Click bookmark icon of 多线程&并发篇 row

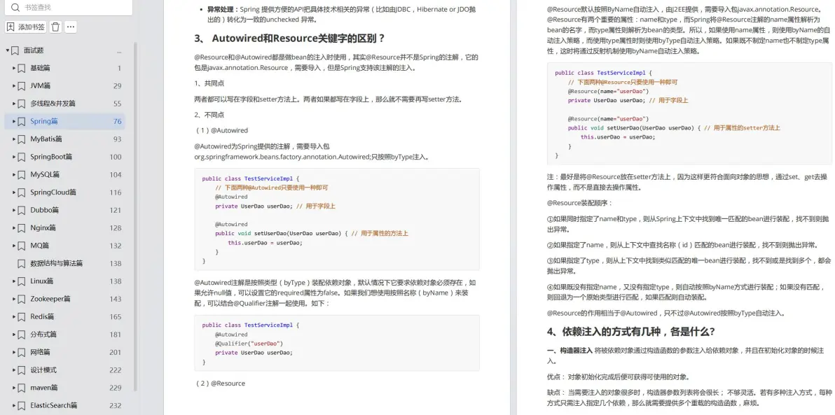pyautogui.click(x=21, y=103)
